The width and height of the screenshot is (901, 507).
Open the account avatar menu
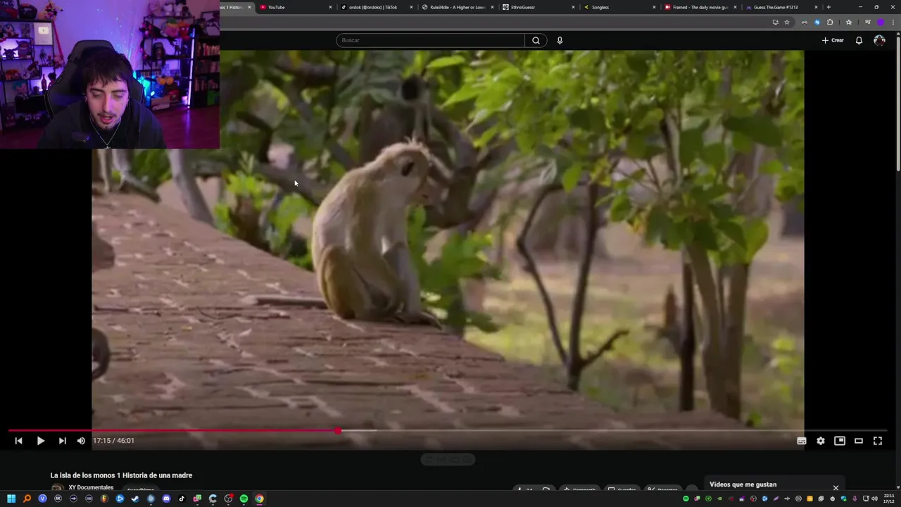(879, 40)
